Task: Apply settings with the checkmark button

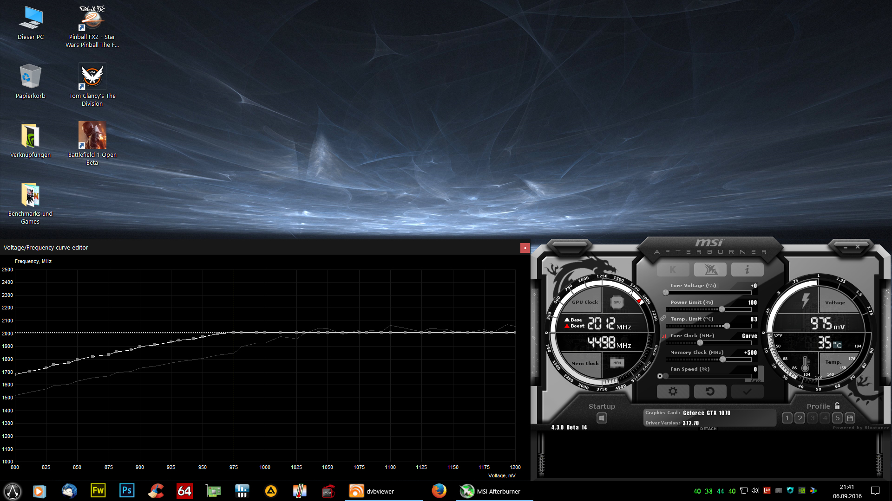Action: point(747,392)
